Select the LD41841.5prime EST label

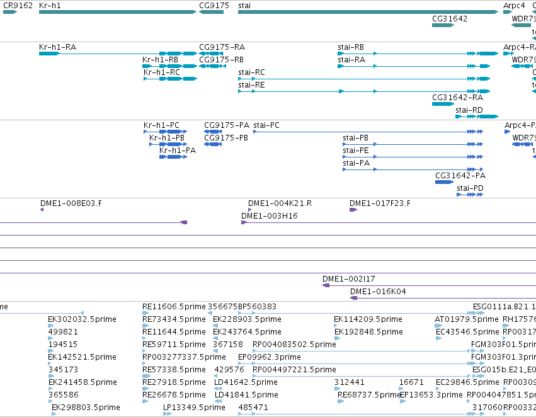click(246, 395)
